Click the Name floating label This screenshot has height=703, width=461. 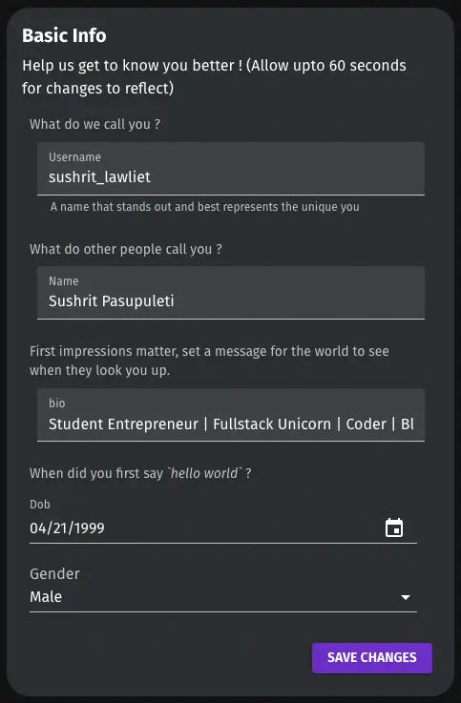[64, 281]
